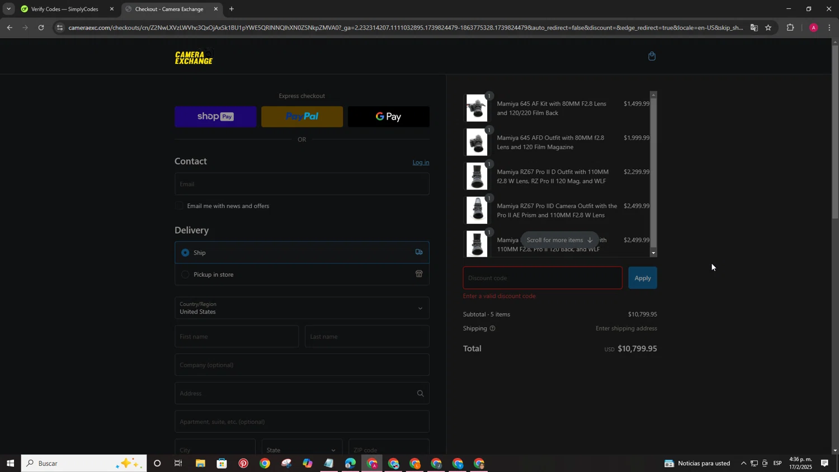Click Mamiya 645 AF Kit thumbnail
The width and height of the screenshot is (839, 472).
pyautogui.click(x=477, y=108)
